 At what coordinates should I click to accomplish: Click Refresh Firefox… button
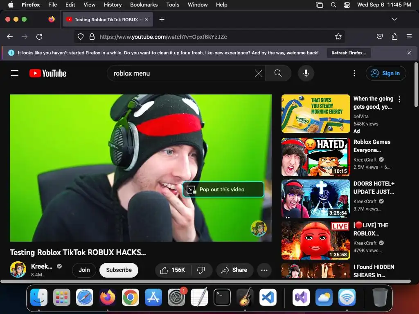(349, 53)
